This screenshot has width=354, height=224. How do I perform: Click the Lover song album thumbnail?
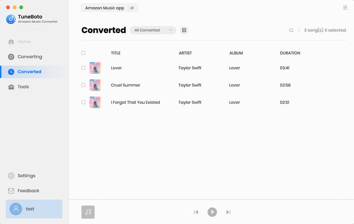(95, 68)
